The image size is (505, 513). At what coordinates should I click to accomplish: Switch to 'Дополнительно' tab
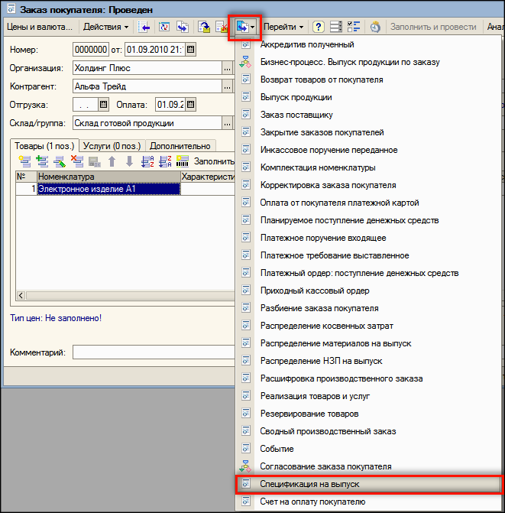(180, 146)
